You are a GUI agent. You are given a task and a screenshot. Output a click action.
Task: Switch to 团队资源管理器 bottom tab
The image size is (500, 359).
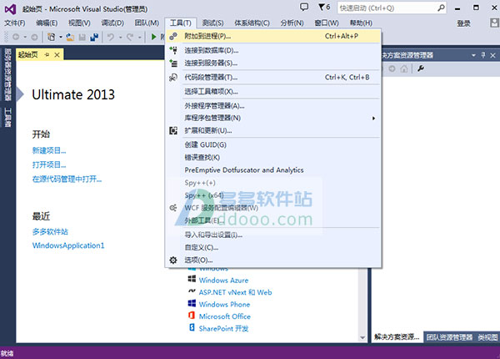449,337
